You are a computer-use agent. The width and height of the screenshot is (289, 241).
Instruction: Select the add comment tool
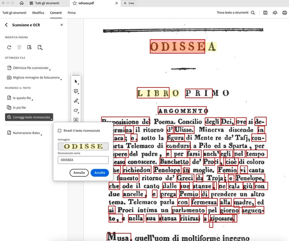[76, 91]
